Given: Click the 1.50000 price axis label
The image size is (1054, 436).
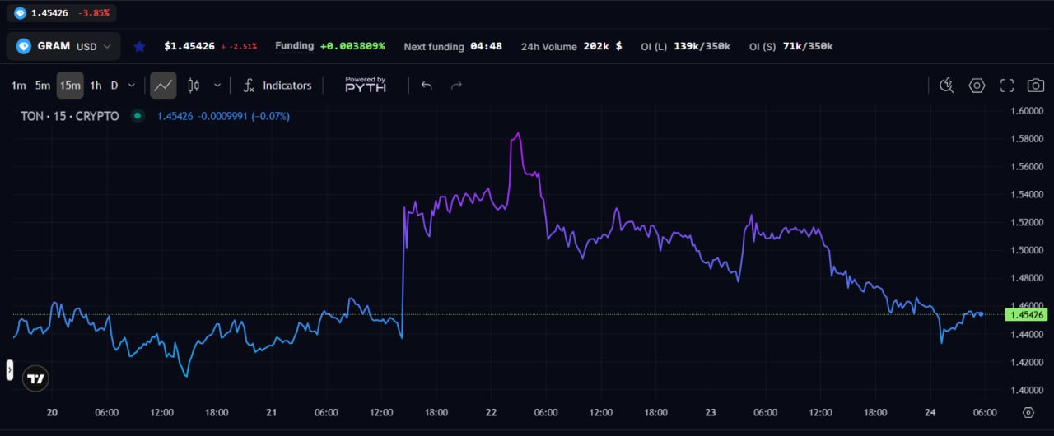Looking at the screenshot, I should 1027,250.
